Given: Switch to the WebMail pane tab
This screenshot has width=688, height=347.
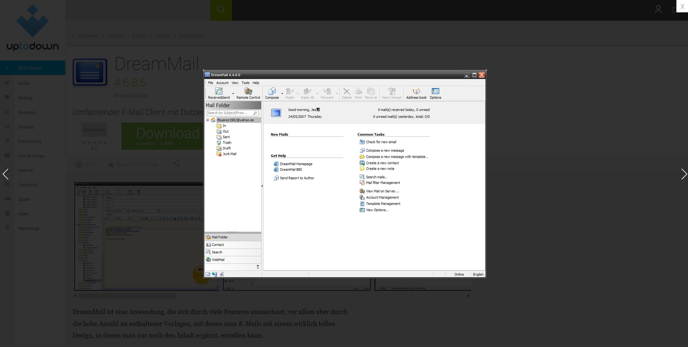Looking at the screenshot, I should pos(233,260).
